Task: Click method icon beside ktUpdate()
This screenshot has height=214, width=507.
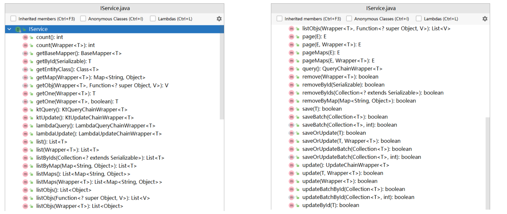Action: tap(25, 118)
